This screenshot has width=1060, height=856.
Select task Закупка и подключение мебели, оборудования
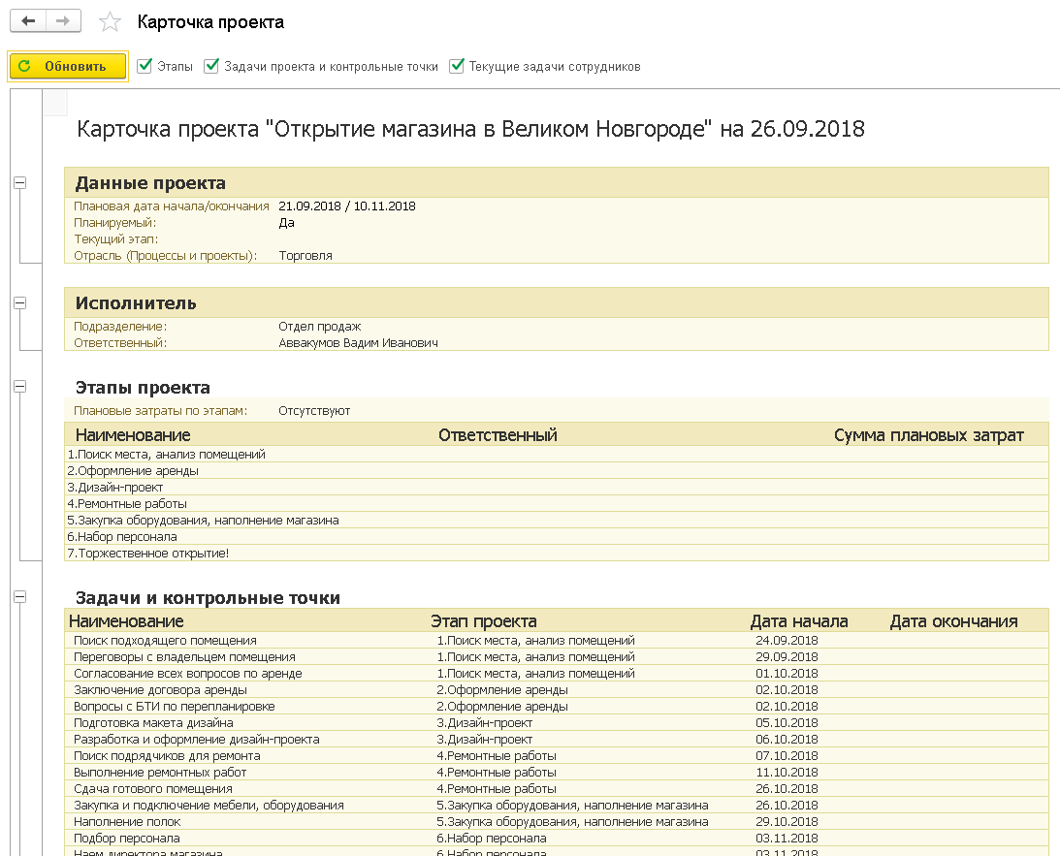point(209,806)
